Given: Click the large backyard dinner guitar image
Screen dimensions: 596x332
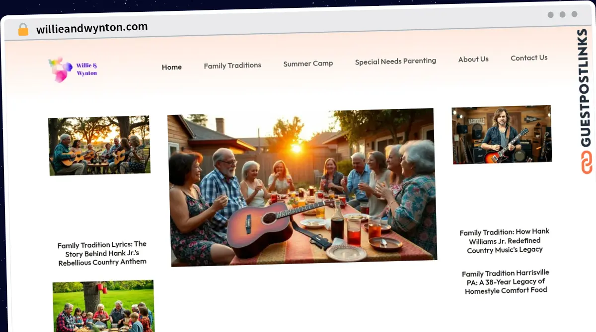Looking at the screenshot, I should [302, 187].
